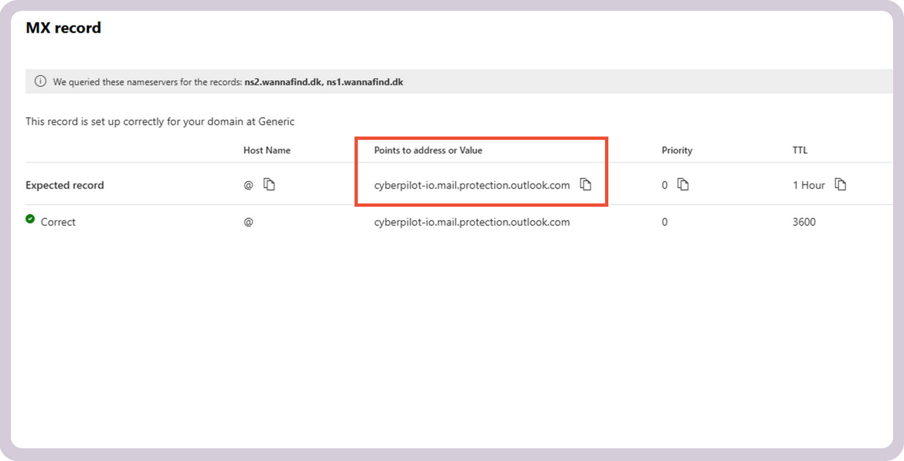Select the @ host name in the Correct row
This screenshot has width=904, height=461.
(x=248, y=222)
